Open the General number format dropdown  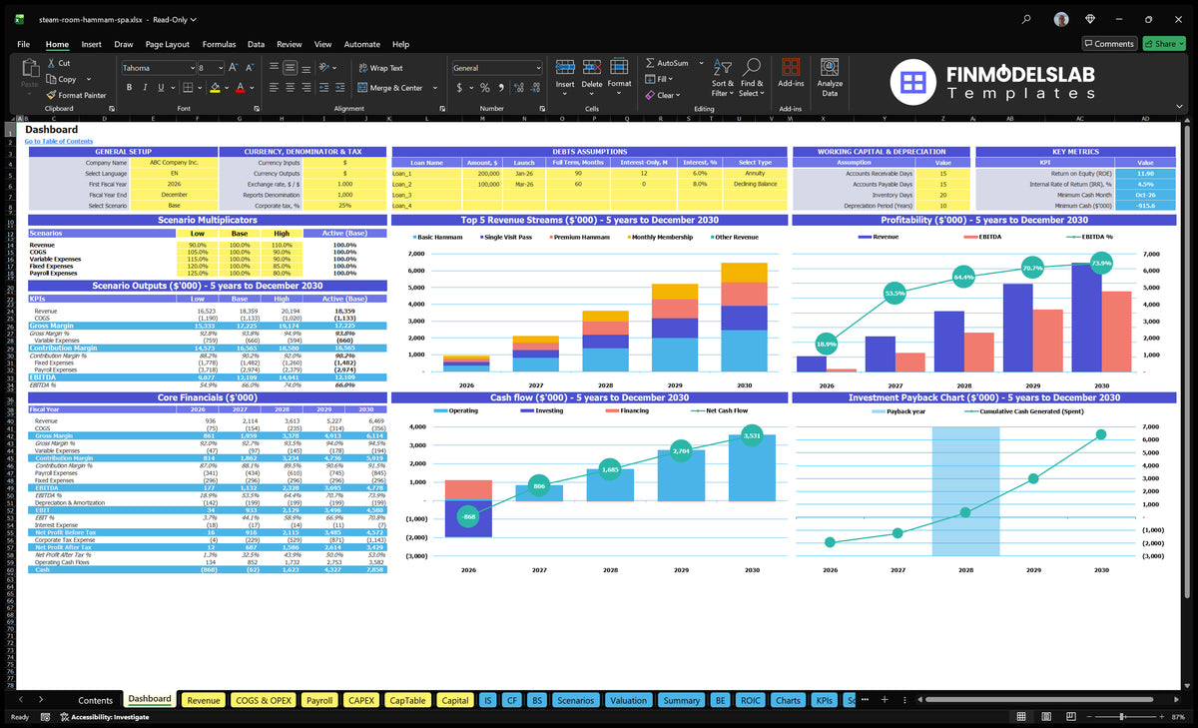(538, 68)
